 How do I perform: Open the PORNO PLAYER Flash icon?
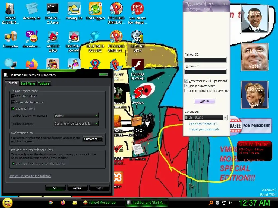click(x=137, y=69)
